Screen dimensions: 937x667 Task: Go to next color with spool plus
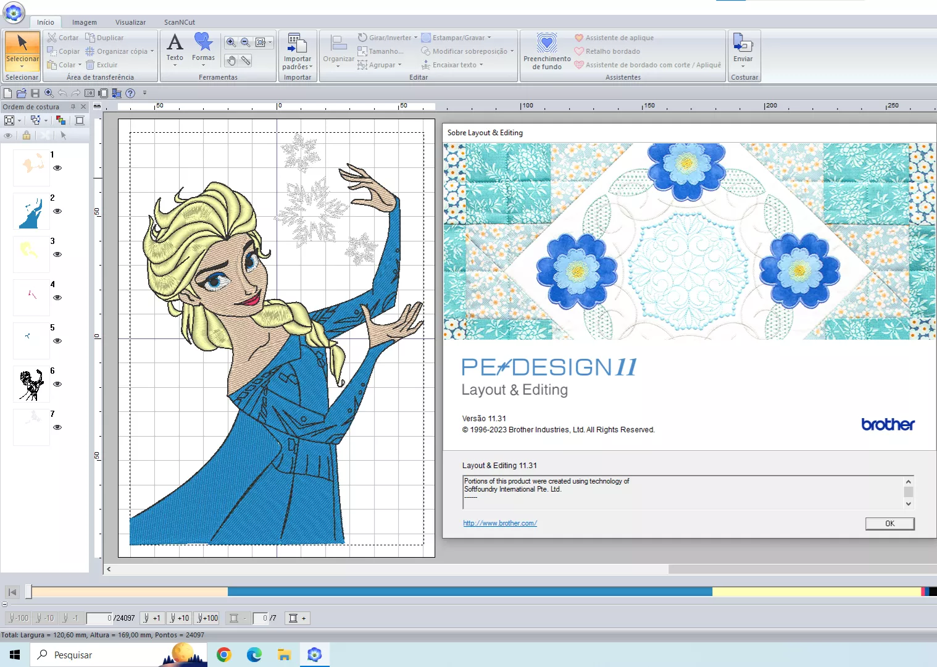coord(298,618)
